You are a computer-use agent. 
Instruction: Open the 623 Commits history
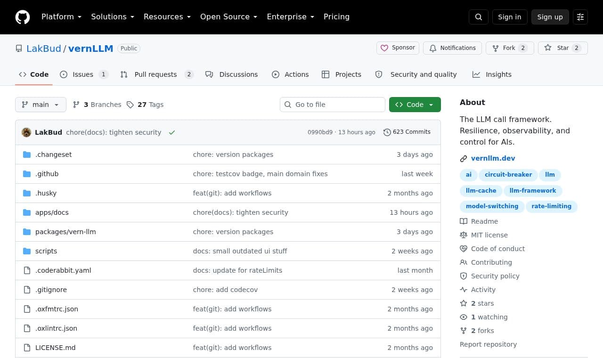click(407, 132)
